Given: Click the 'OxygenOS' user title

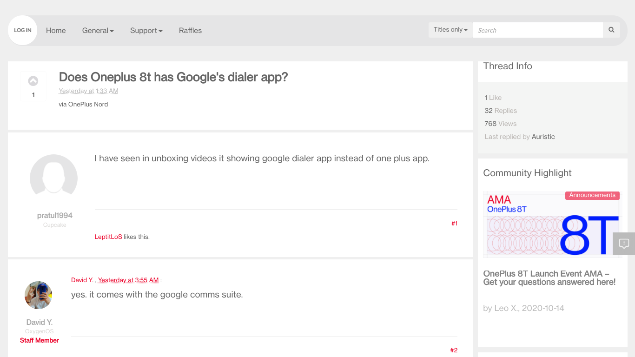Looking at the screenshot, I should point(40,331).
